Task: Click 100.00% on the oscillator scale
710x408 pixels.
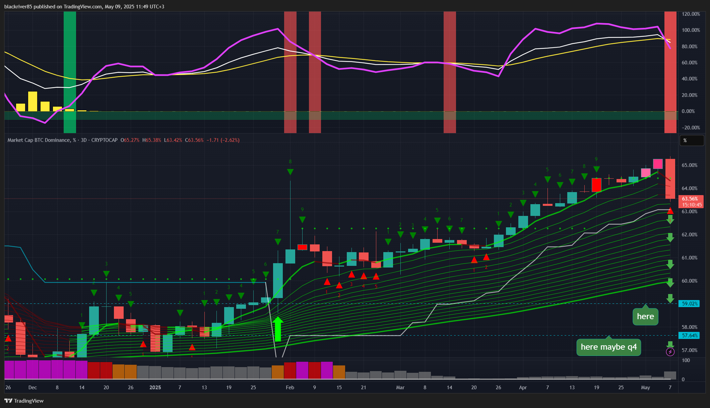Action: pyautogui.click(x=691, y=30)
